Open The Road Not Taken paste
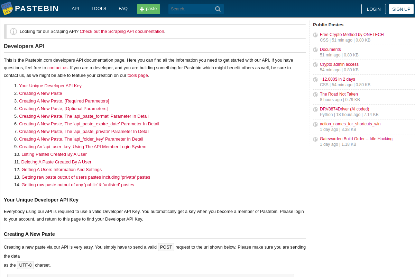415x277 pixels. pos(339,94)
